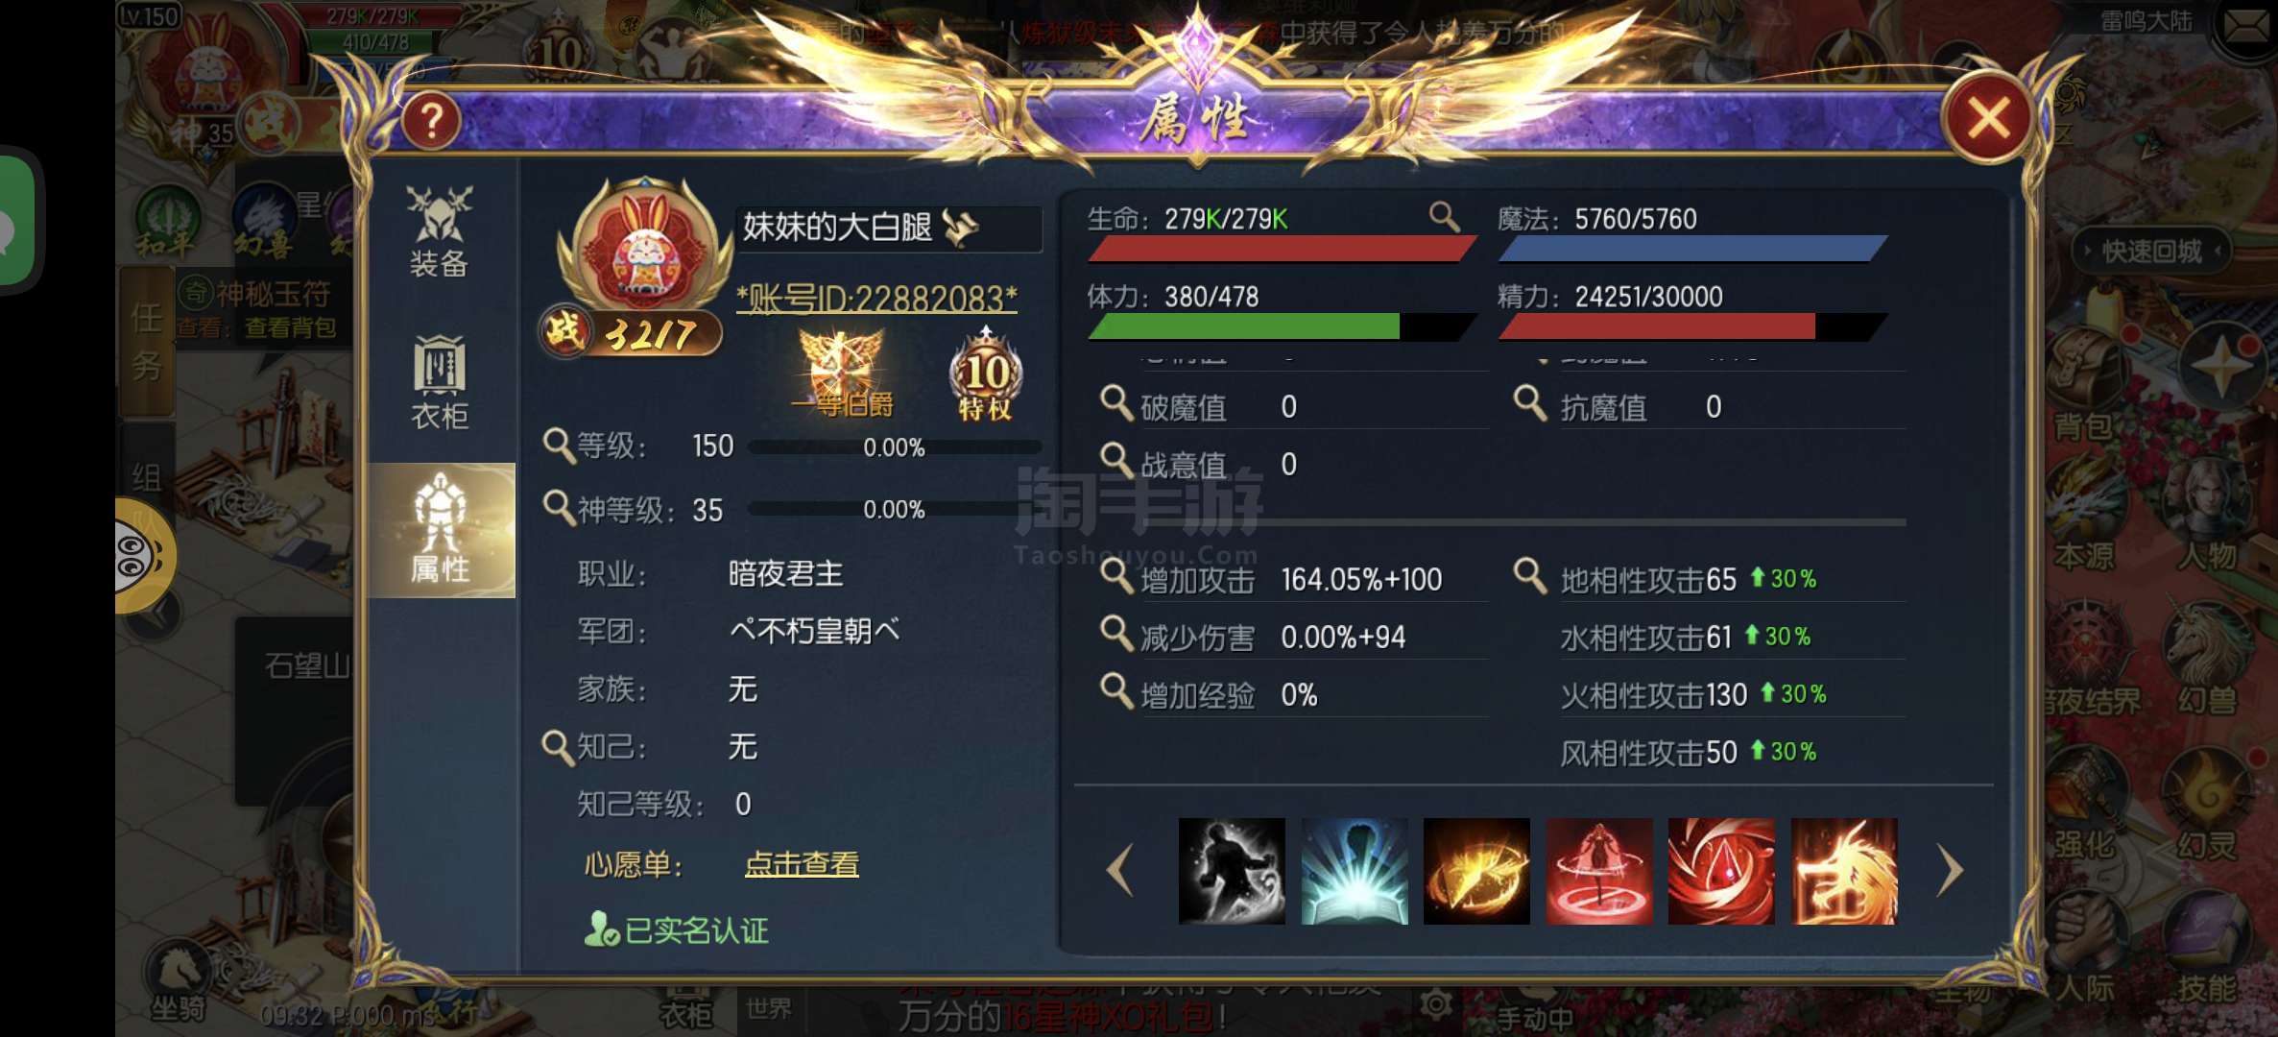2278x1037 pixels.
Task: Click the 点击查看 wish list link
Action: (x=802, y=864)
